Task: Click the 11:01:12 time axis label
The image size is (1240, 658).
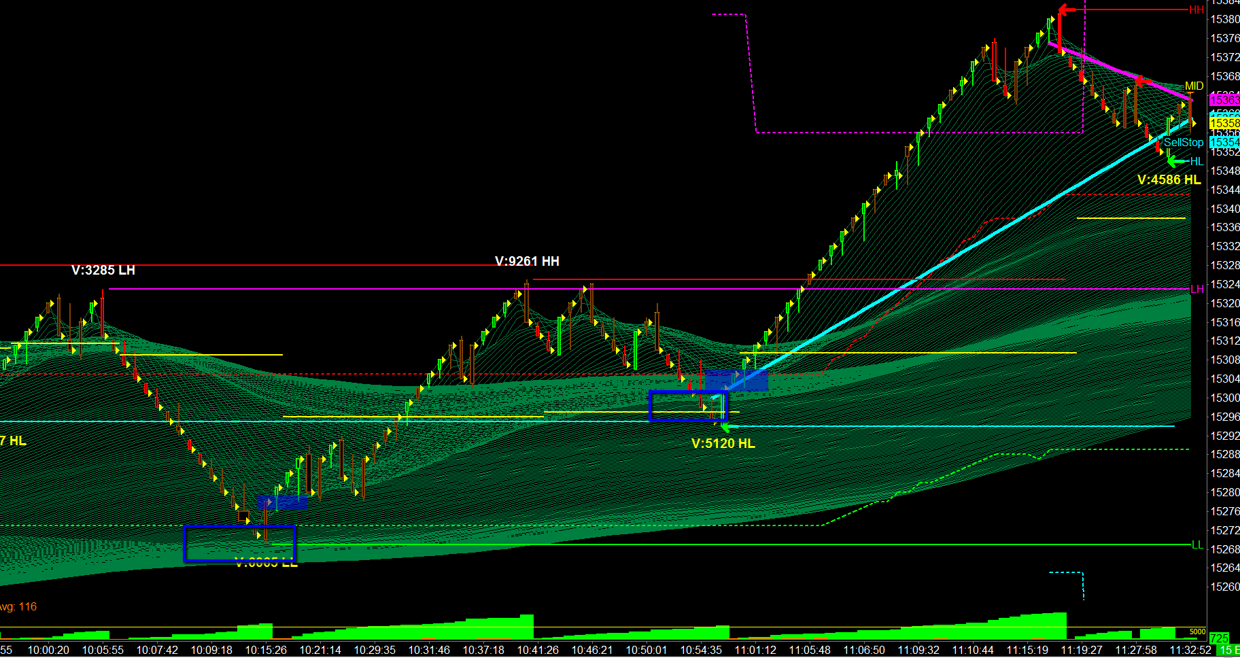Action: [755, 650]
